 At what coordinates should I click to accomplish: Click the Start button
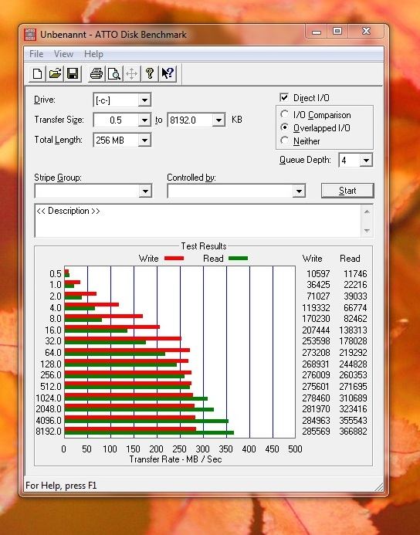click(347, 191)
